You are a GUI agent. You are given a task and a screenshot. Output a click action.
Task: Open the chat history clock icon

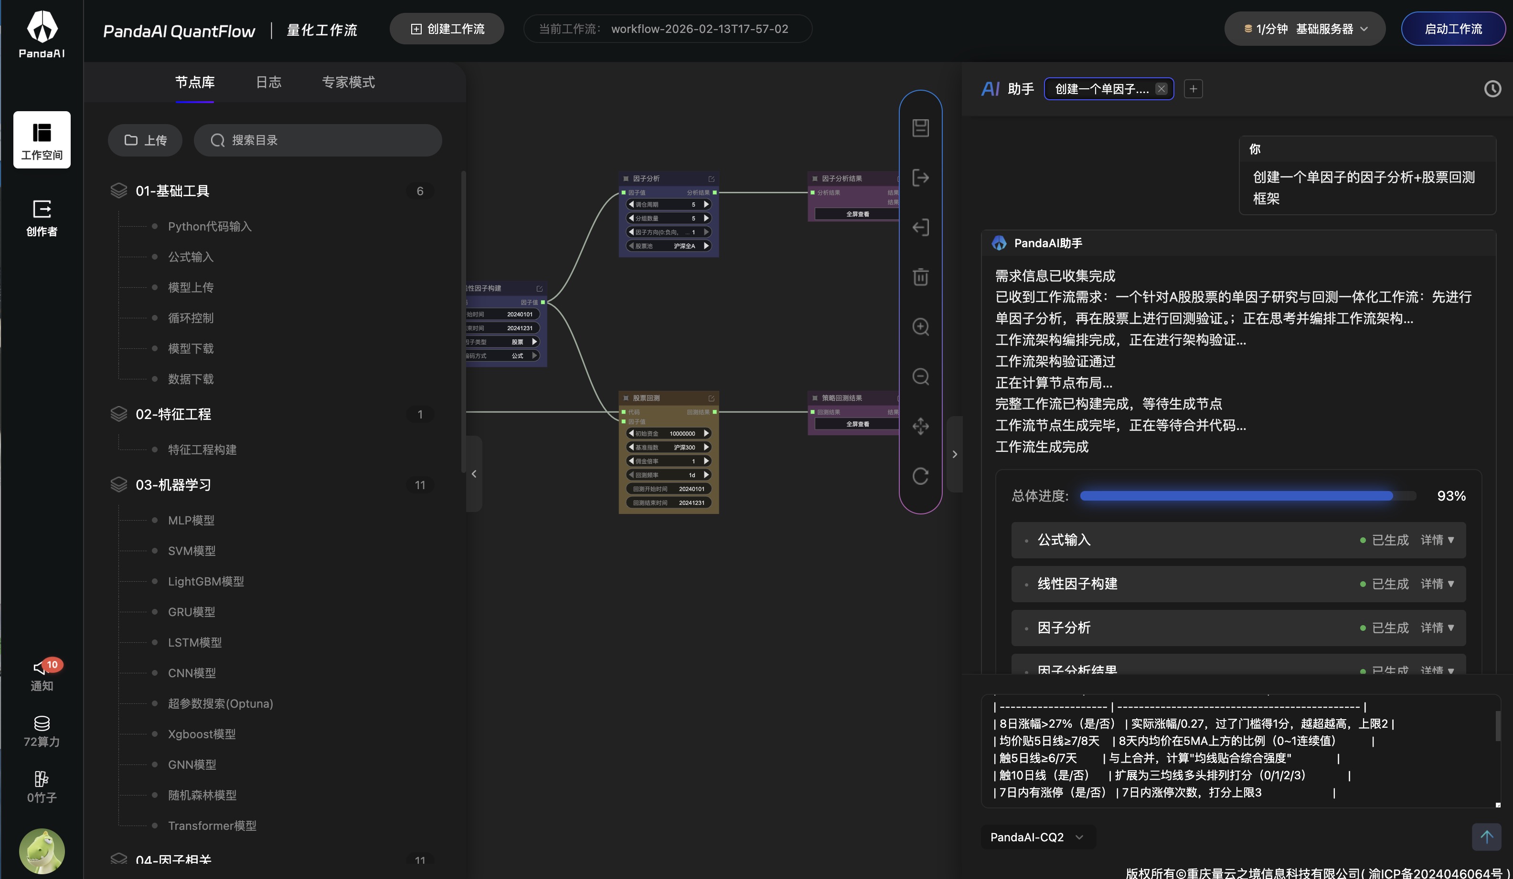pos(1492,89)
